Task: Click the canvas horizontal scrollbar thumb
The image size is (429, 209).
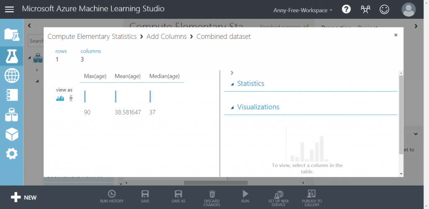Action: (x=216, y=183)
